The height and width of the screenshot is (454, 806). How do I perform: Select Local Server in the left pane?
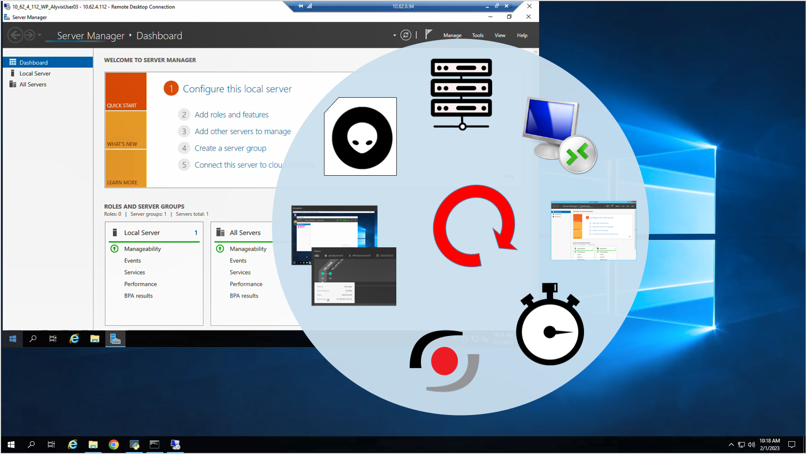point(48,74)
